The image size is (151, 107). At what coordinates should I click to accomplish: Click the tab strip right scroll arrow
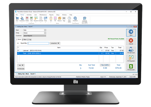click(135, 74)
